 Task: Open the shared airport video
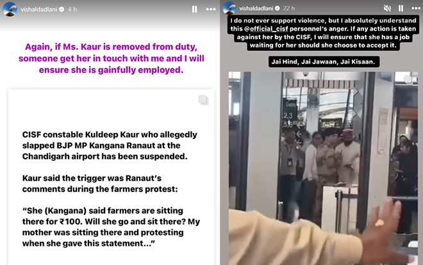point(323,168)
